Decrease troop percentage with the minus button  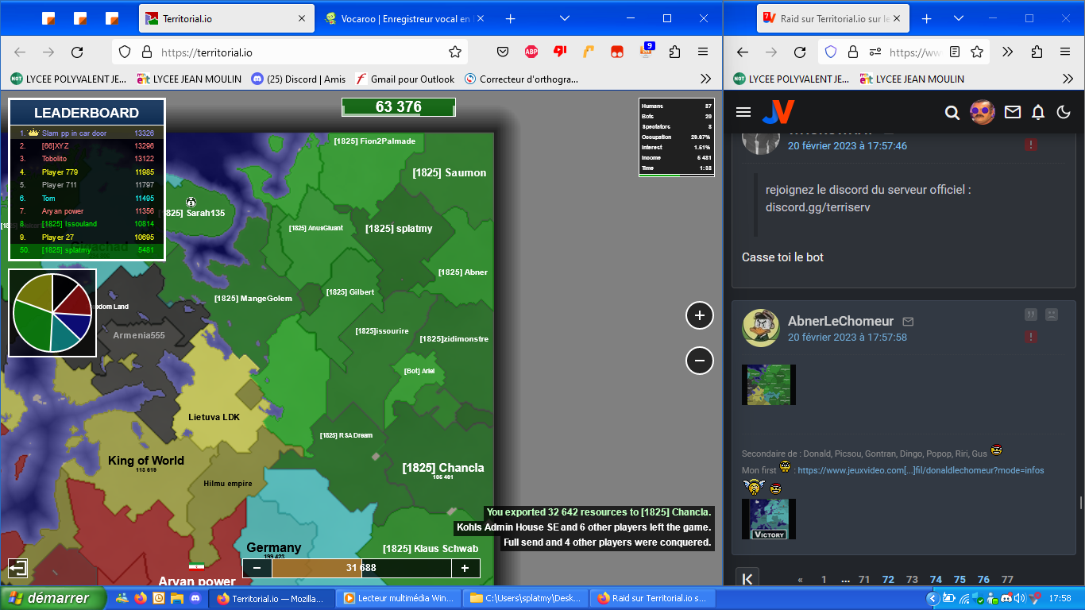(x=257, y=568)
